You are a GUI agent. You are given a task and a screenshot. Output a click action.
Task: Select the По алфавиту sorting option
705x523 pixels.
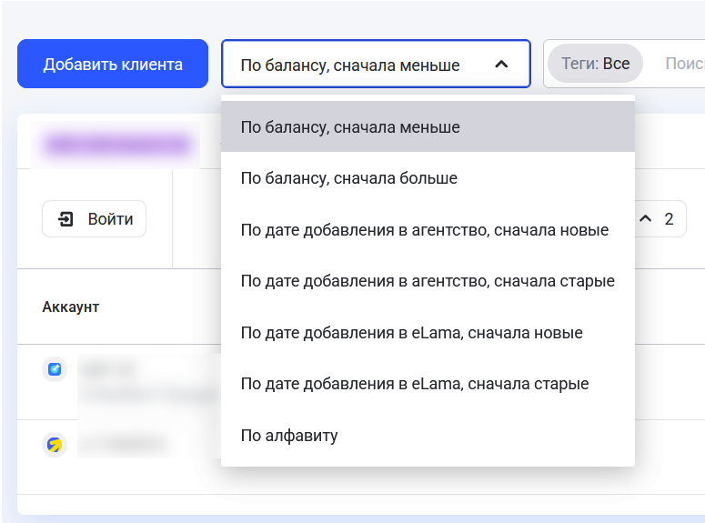[x=428, y=436]
